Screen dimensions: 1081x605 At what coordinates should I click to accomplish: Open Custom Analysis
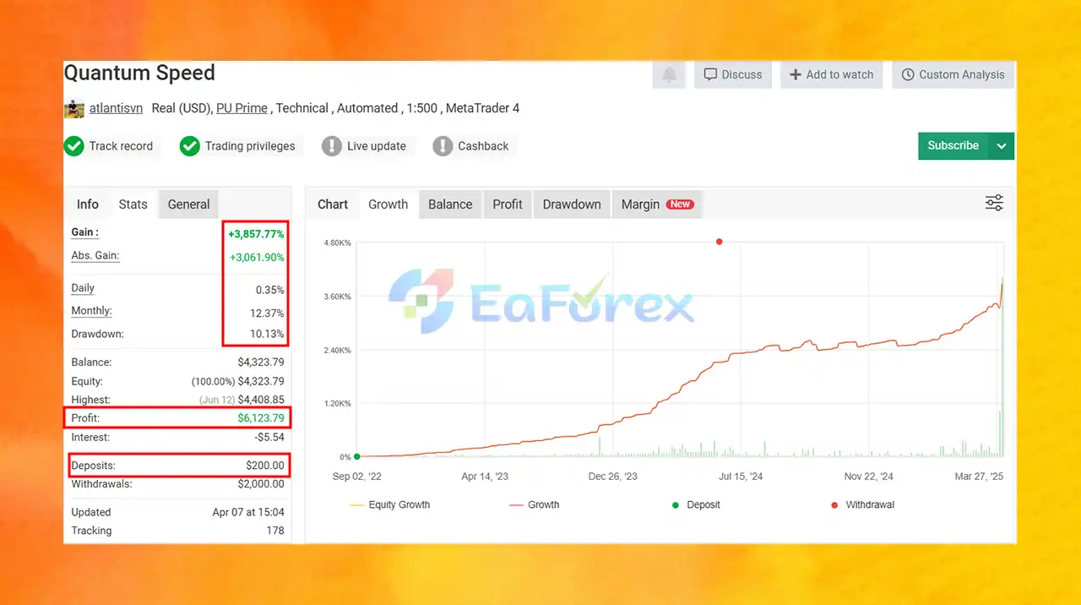coord(953,74)
